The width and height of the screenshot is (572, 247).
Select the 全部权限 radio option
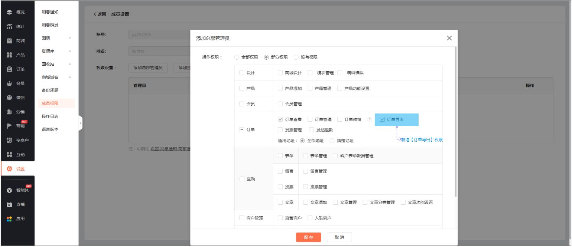237,57
